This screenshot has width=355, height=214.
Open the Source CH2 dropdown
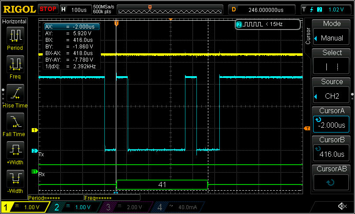pos(332,96)
